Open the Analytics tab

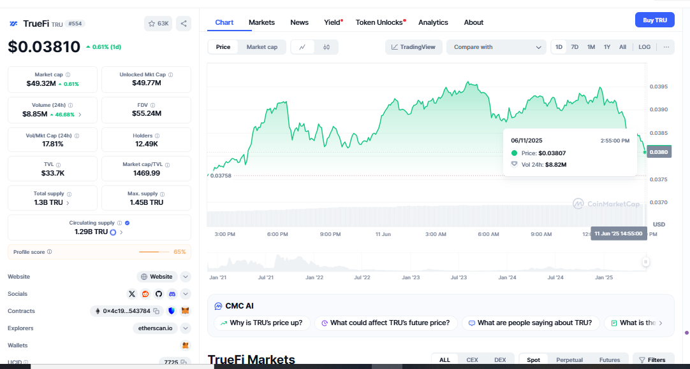pos(433,22)
